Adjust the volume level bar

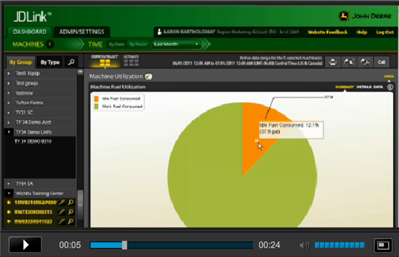[x=340, y=245]
